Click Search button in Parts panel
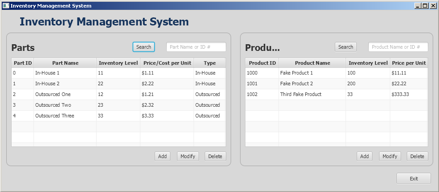Image resolution: width=439 pixels, height=192 pixels. tap(144, 47)
